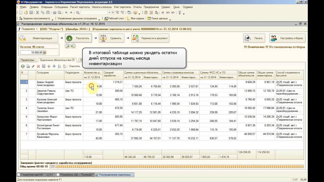Click the M- memory subtract button

click(x=173, y=13)
